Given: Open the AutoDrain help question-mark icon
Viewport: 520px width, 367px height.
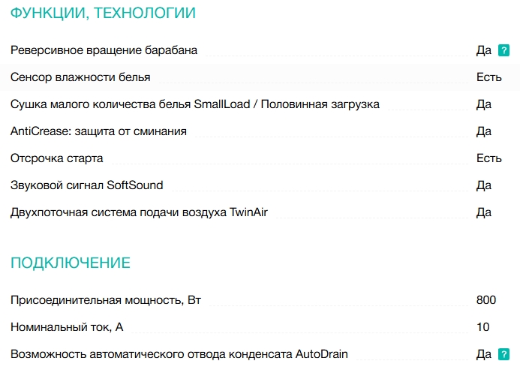Looking at the screenshot, I should point(504,354).
